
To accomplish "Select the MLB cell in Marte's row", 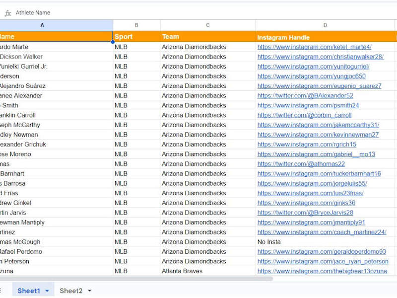I will pos(136,47).
